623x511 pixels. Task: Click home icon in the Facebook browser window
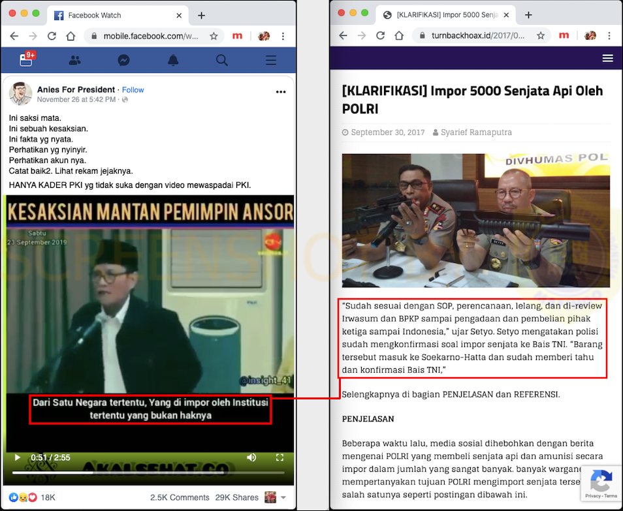71,36
